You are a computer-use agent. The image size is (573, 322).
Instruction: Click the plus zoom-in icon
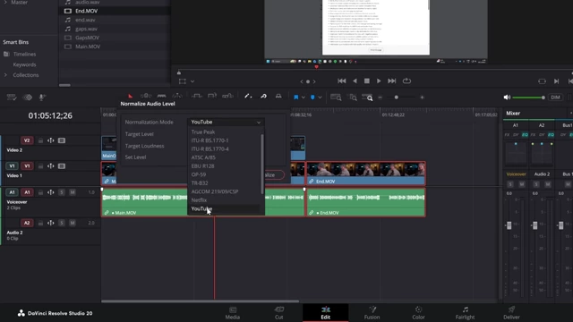click(x=422, y=97)
